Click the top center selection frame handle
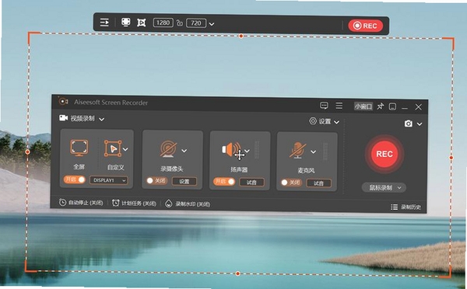 pos(241,36)
